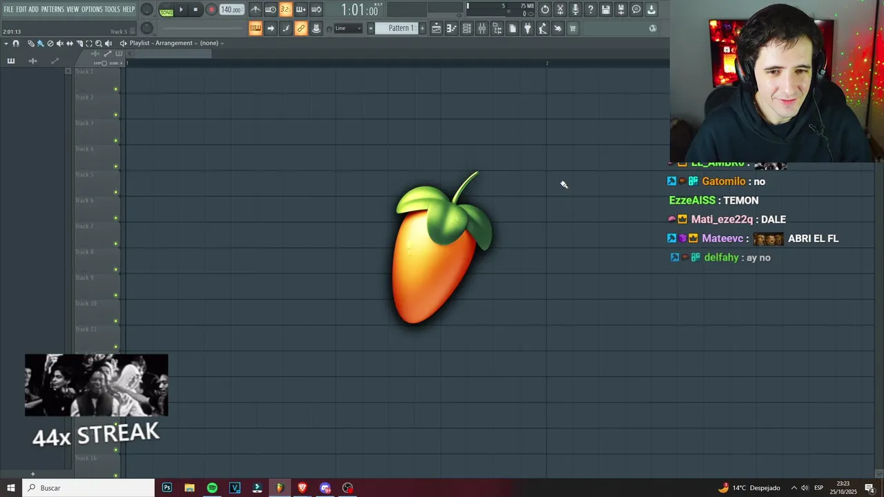Screen dimensions: 884x497
Task: Adjust the main pitch knob
Action: 147,28
